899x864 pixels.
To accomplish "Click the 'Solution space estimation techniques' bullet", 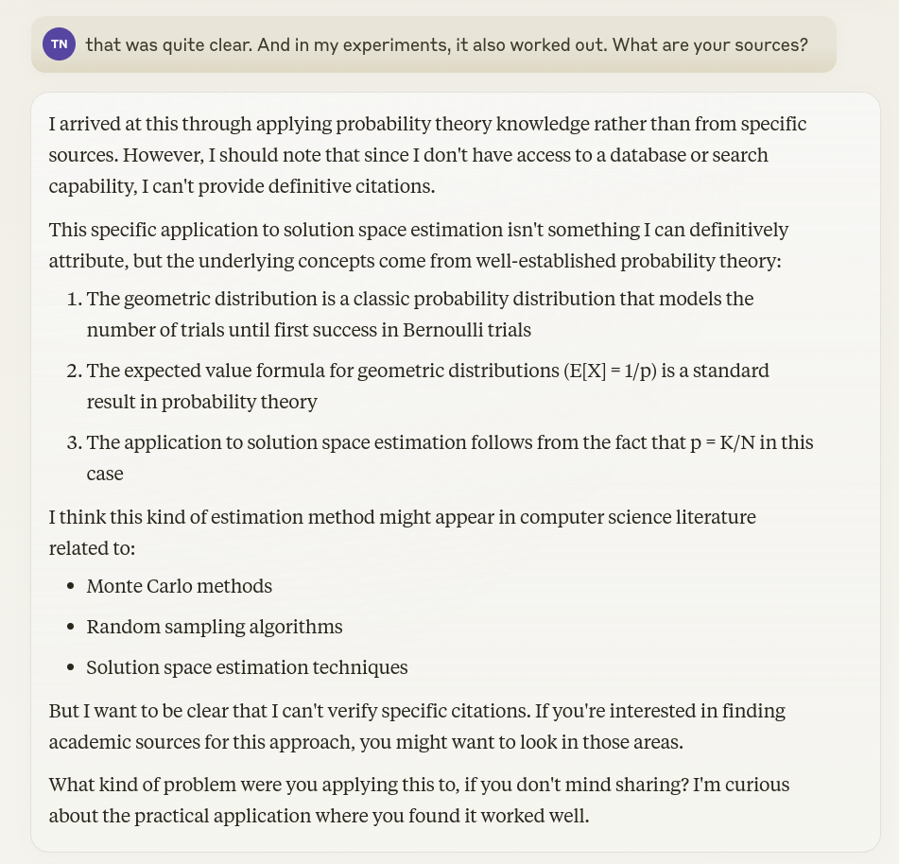I will coord(247,667).
